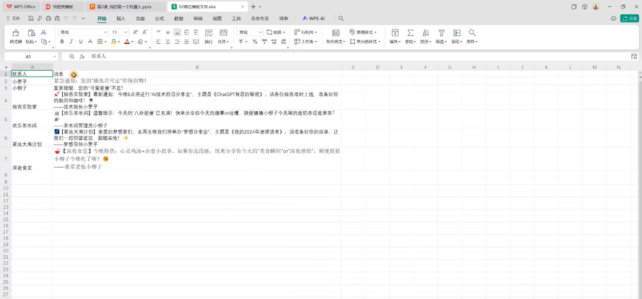Image resolution: width=642 pixels, height=299 pixels.
Task: Click the green Share (分享) button
Action: (629, 18)
